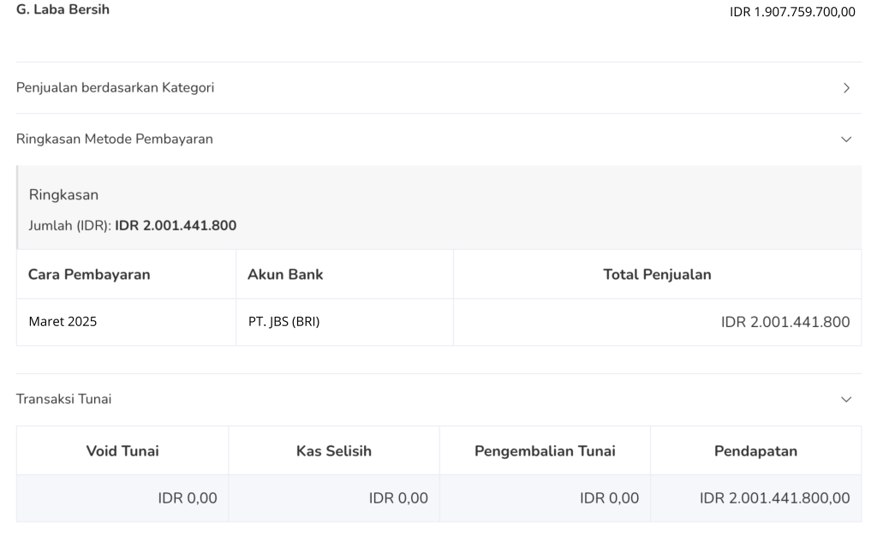The image size is (877, 547).
Task: Click the IDR 0,00 value under Kas Selisih
Action: [x=398, y=498]
